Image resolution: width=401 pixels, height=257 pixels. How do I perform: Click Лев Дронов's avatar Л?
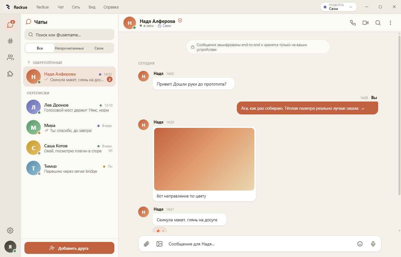[34, 107]
